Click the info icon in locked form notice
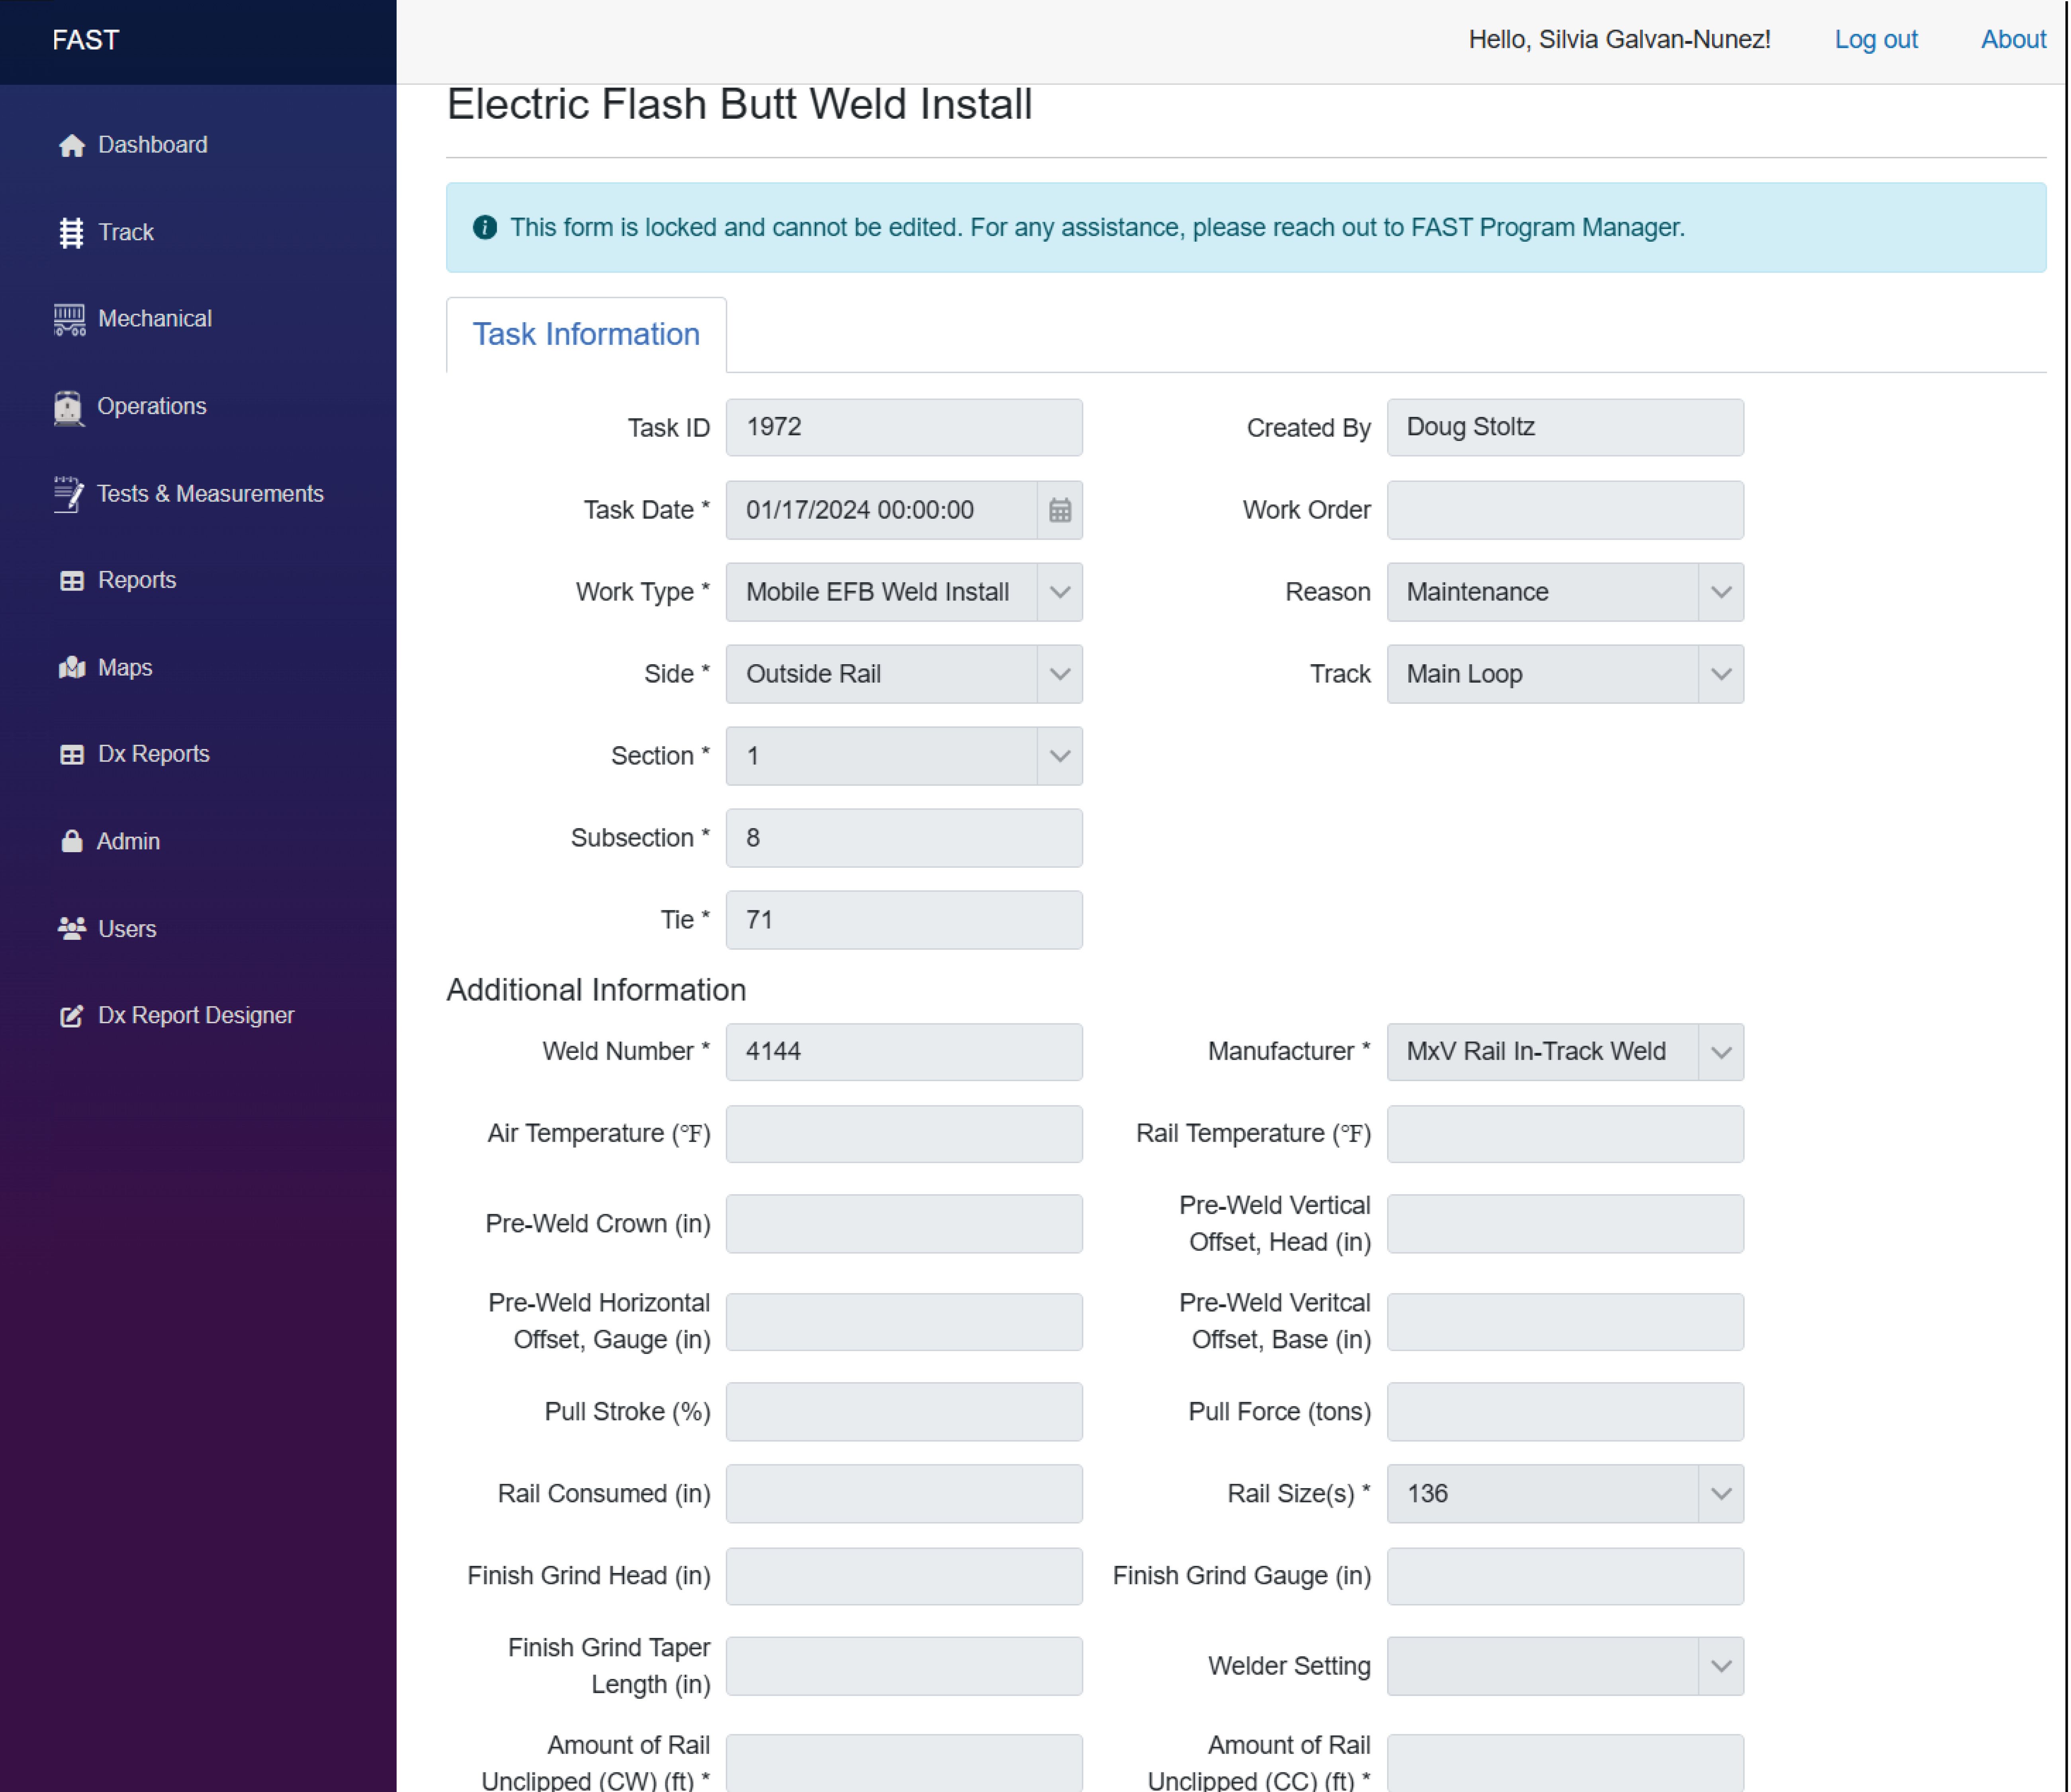 click(485, 228)
